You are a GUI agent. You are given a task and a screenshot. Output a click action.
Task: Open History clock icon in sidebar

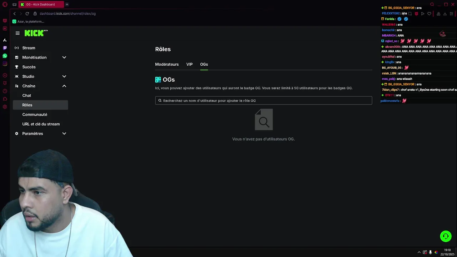coord(5,91)
